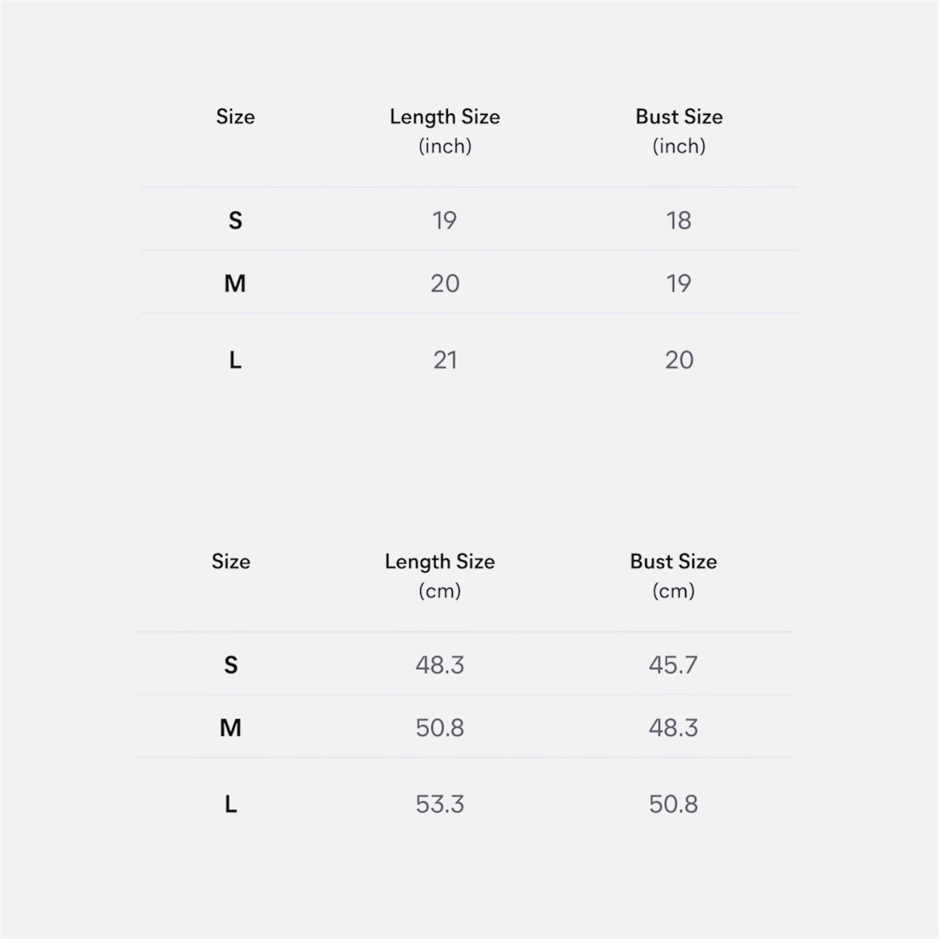
Task: Click size S bust value 45.7 cm
Action: coord(673,665)
